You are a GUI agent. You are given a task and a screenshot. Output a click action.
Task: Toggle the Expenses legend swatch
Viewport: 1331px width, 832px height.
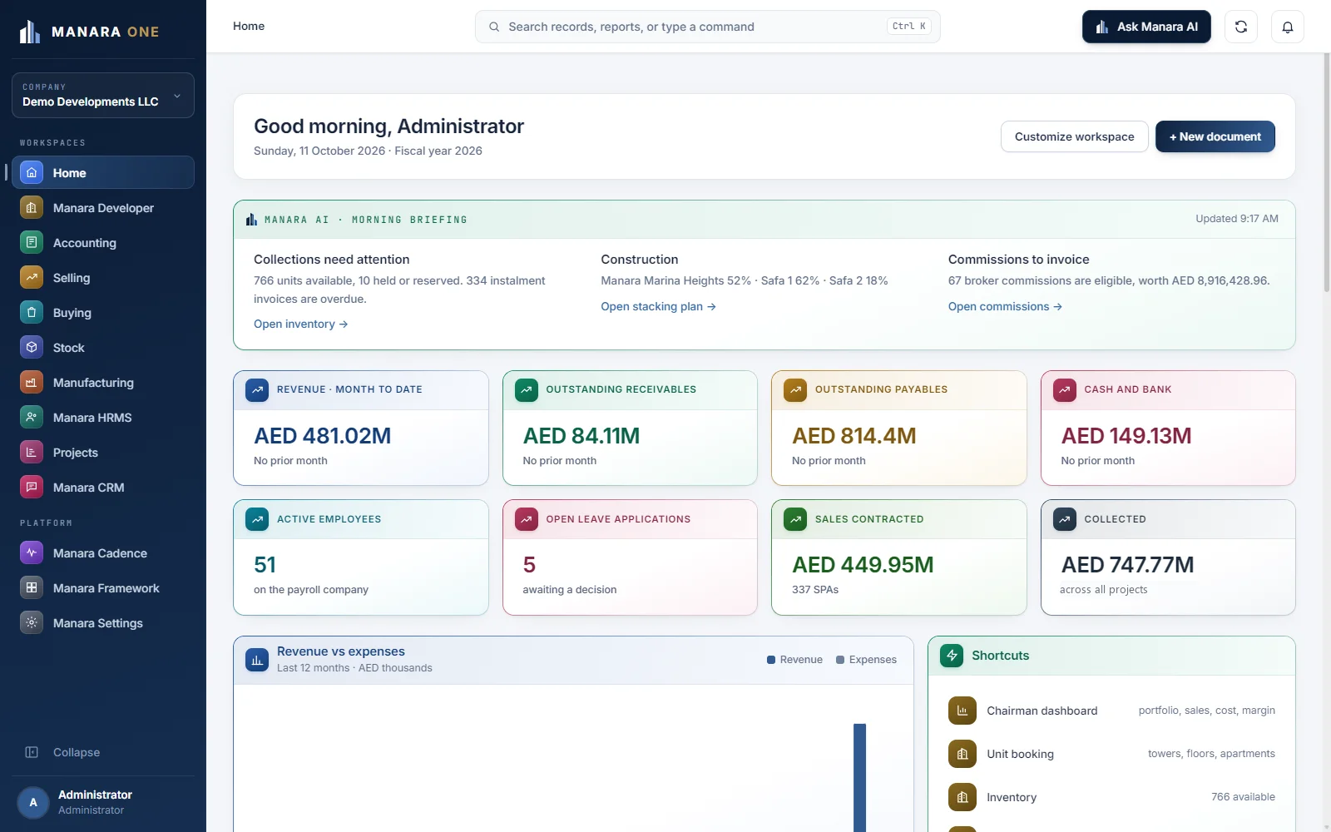pyautogui.click(x=840, y=660)
